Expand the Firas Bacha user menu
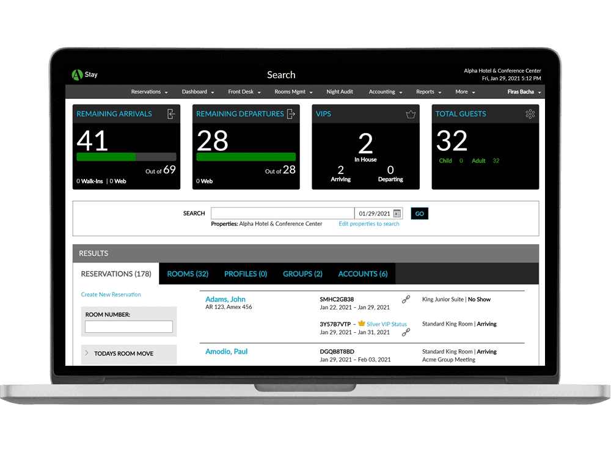Viewport: 611px width, 461px height. (524, 92)
